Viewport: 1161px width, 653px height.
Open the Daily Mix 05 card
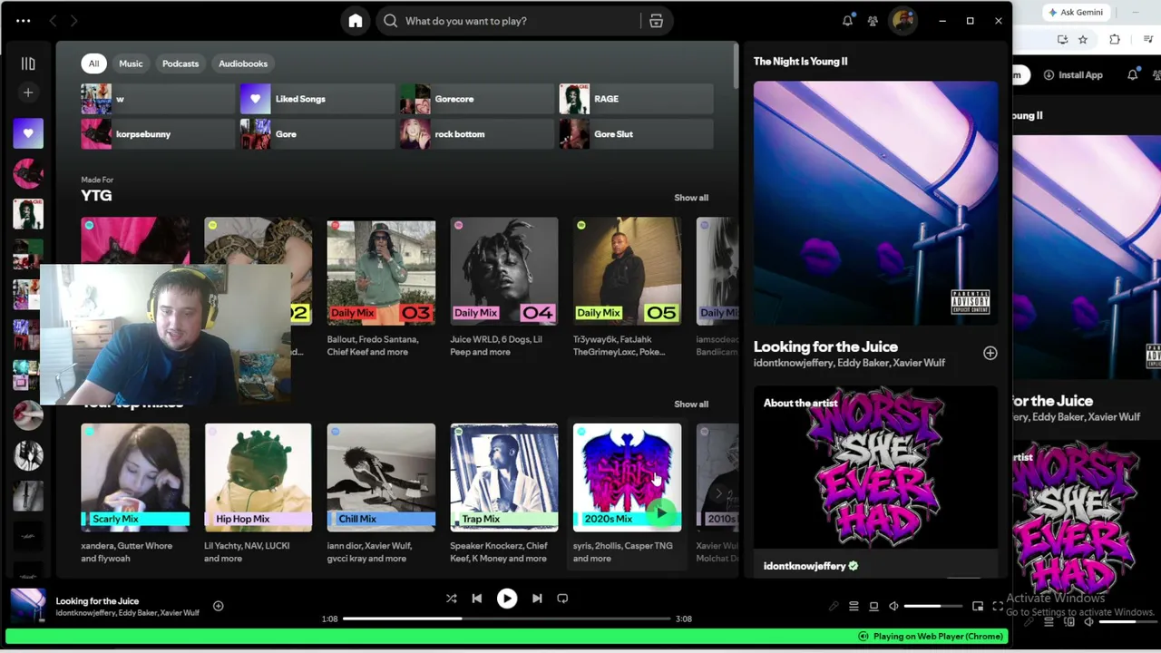[628, 288]
